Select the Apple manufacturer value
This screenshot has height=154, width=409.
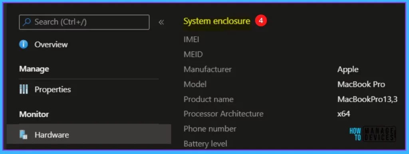348,69
